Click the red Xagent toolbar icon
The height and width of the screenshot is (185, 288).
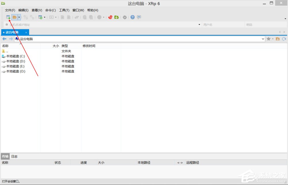(110, 17)
